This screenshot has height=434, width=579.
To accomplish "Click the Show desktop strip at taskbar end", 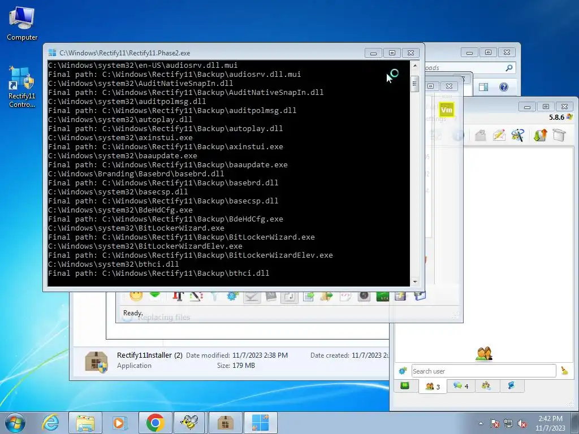I will click(576, 423).
